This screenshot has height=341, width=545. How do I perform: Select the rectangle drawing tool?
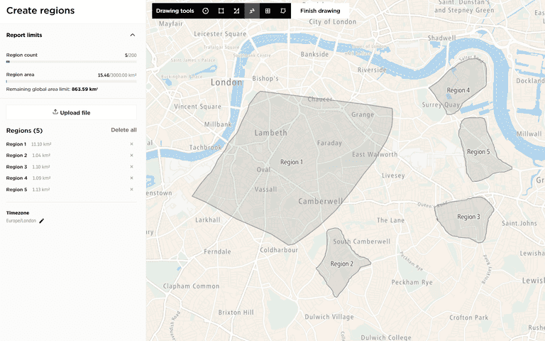click(221, 11)
